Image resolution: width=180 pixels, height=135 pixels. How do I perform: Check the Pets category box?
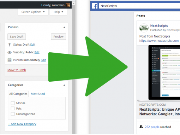13,108
